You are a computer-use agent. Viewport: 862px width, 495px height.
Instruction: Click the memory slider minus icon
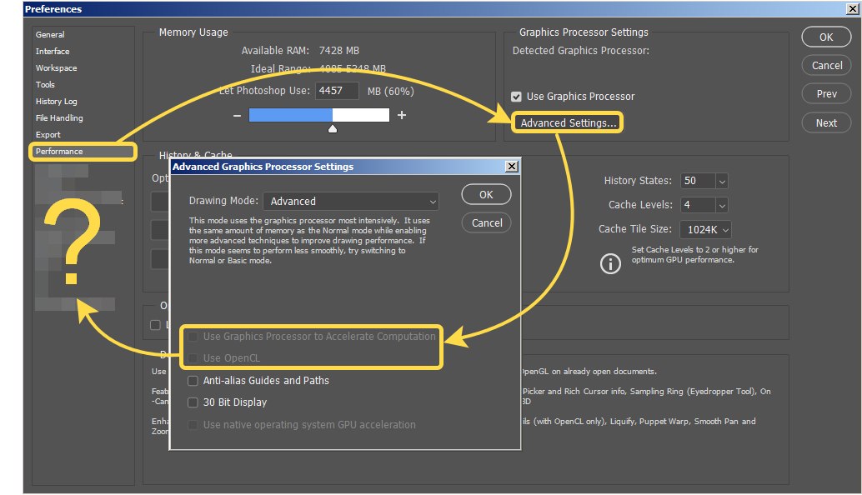[238, 115]
